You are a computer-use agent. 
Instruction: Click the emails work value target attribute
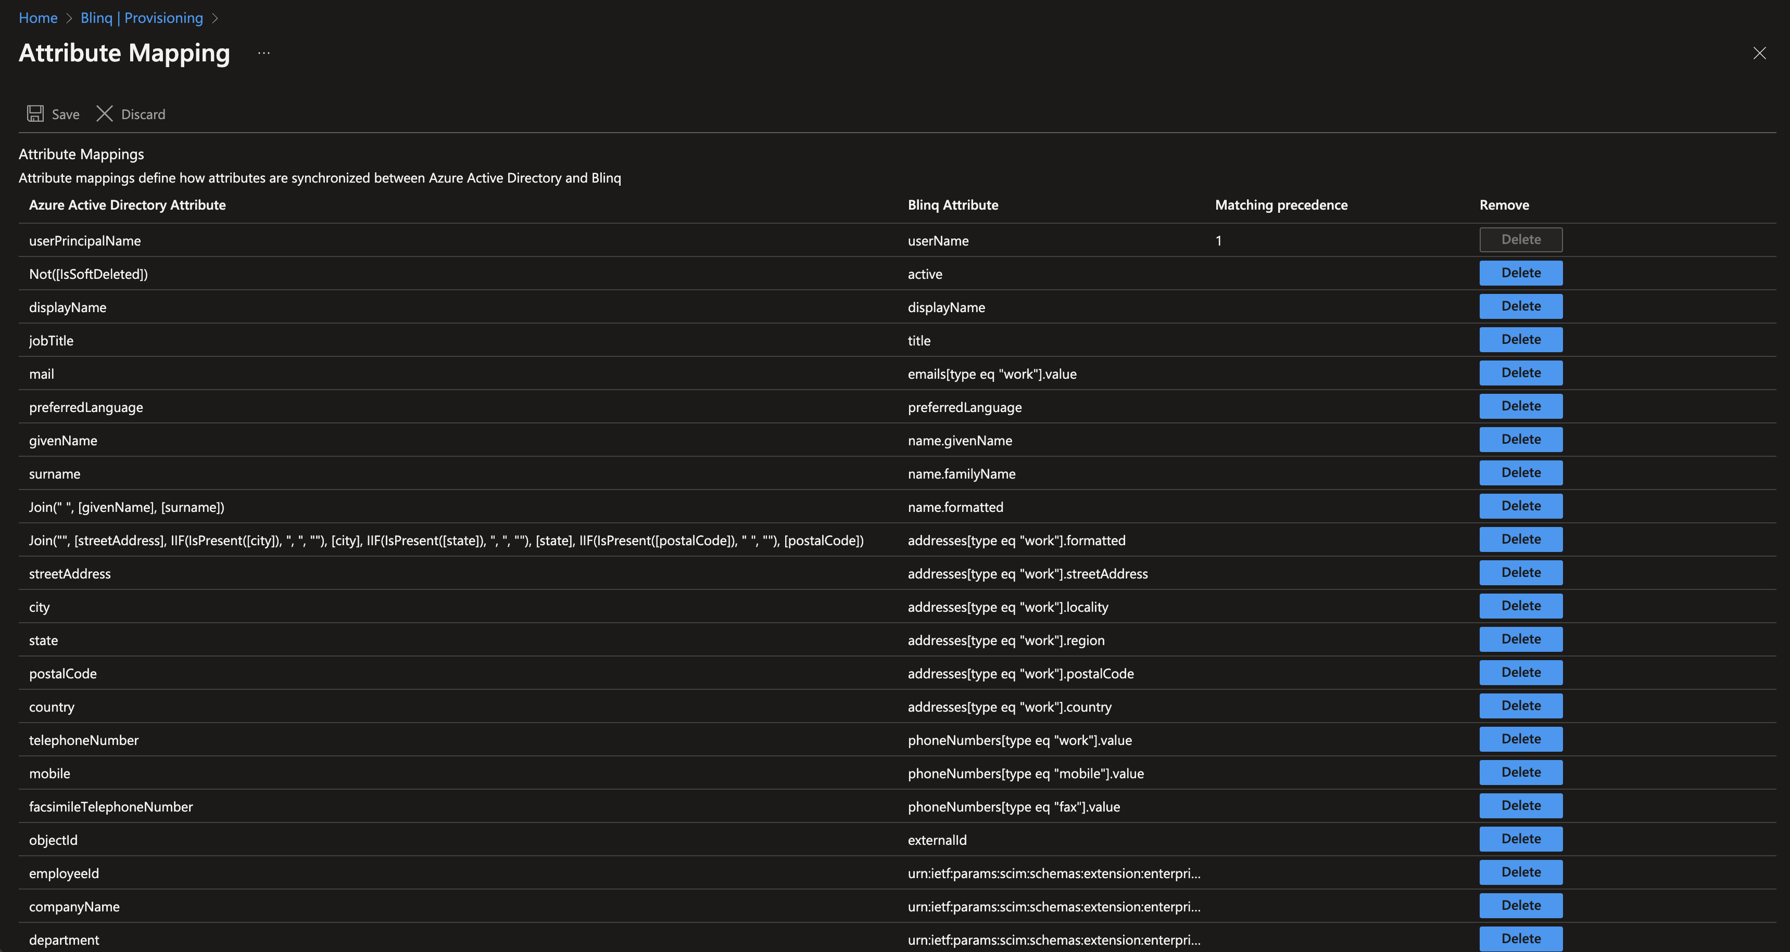(992, 374)
